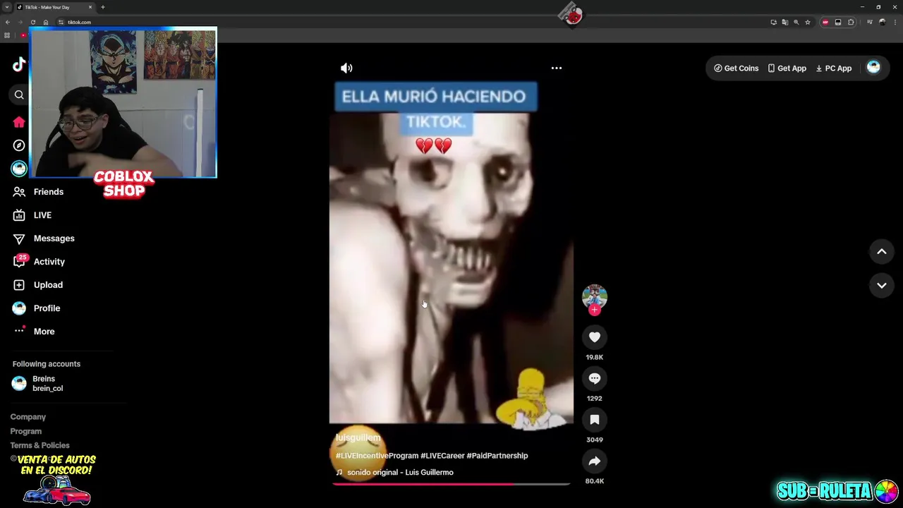Open the account avatar at top right

[x=873, y=67]
